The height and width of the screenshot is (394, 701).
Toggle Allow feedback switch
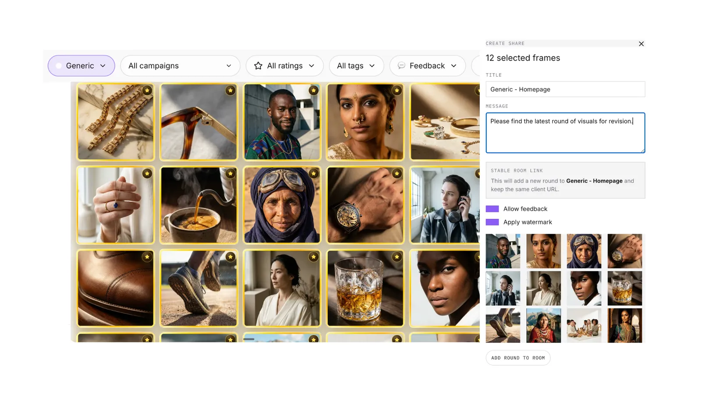[x=492, y=209]
